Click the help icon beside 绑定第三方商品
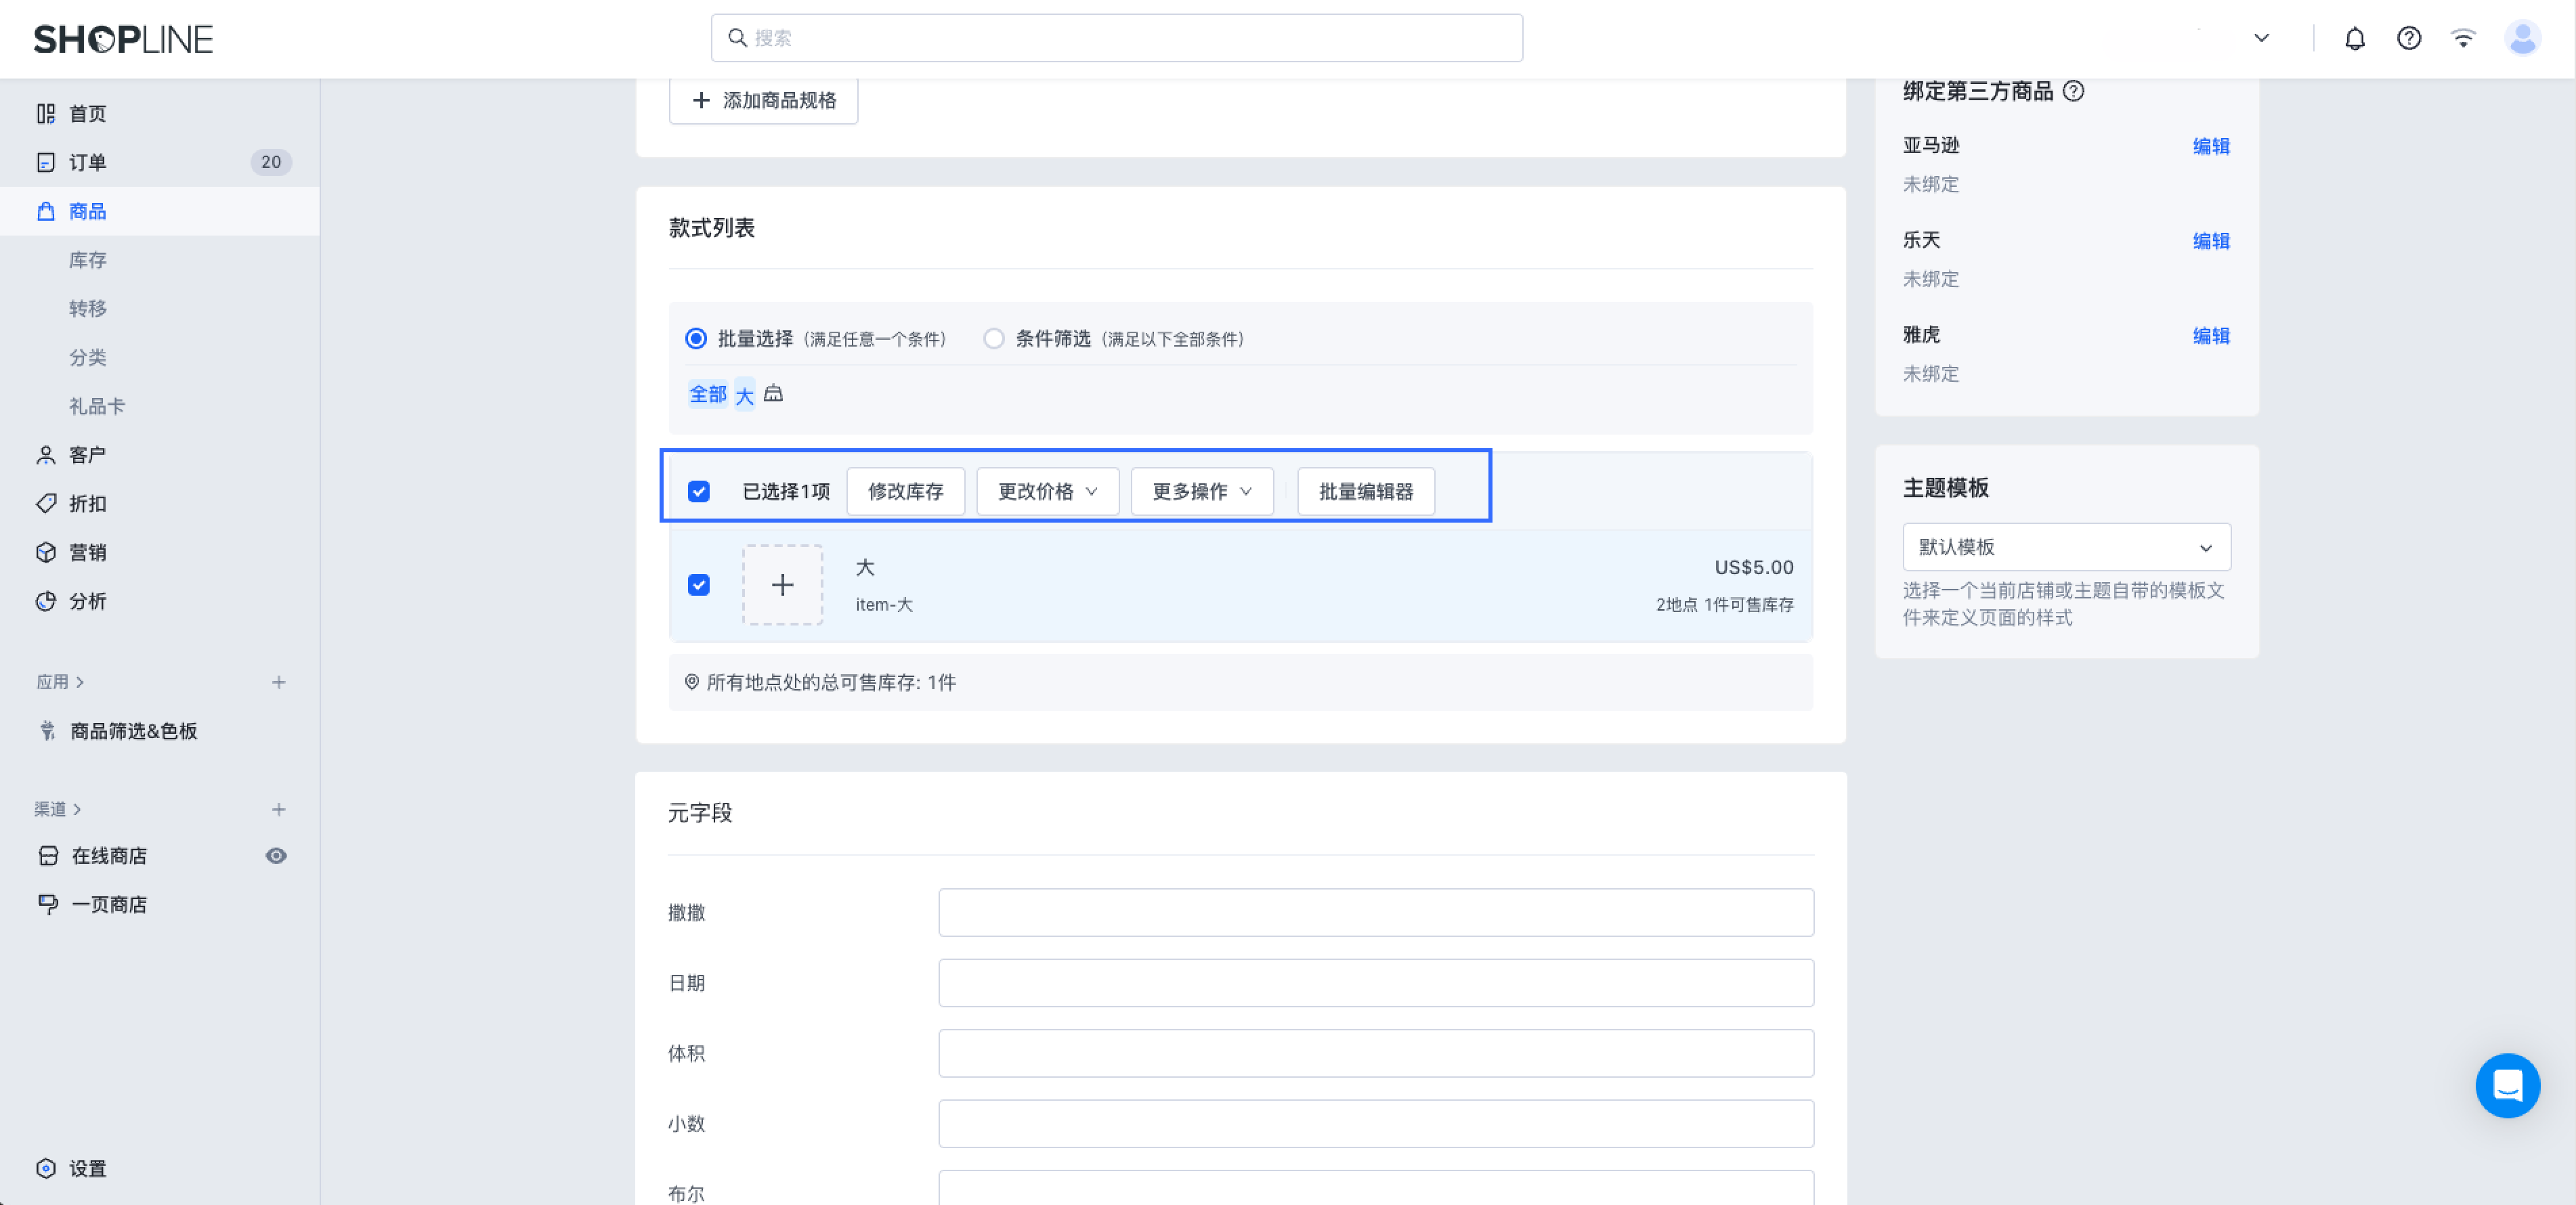Screen dimensions: 2576x1205 (2074, 91)
